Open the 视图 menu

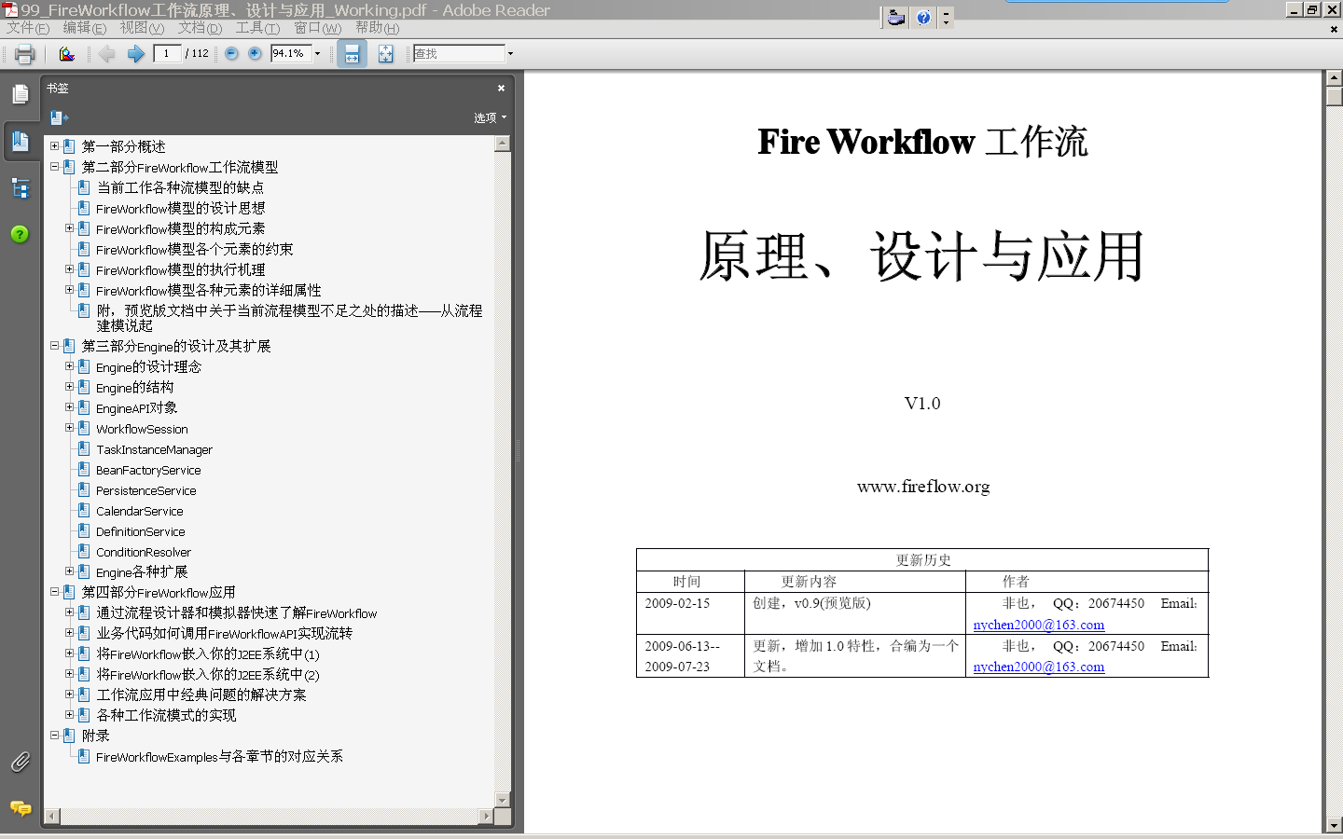pos(142,28)
